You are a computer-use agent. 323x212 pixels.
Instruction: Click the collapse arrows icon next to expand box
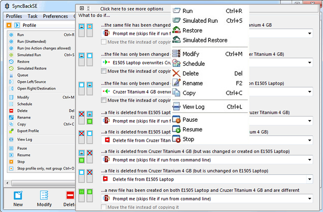88,8
